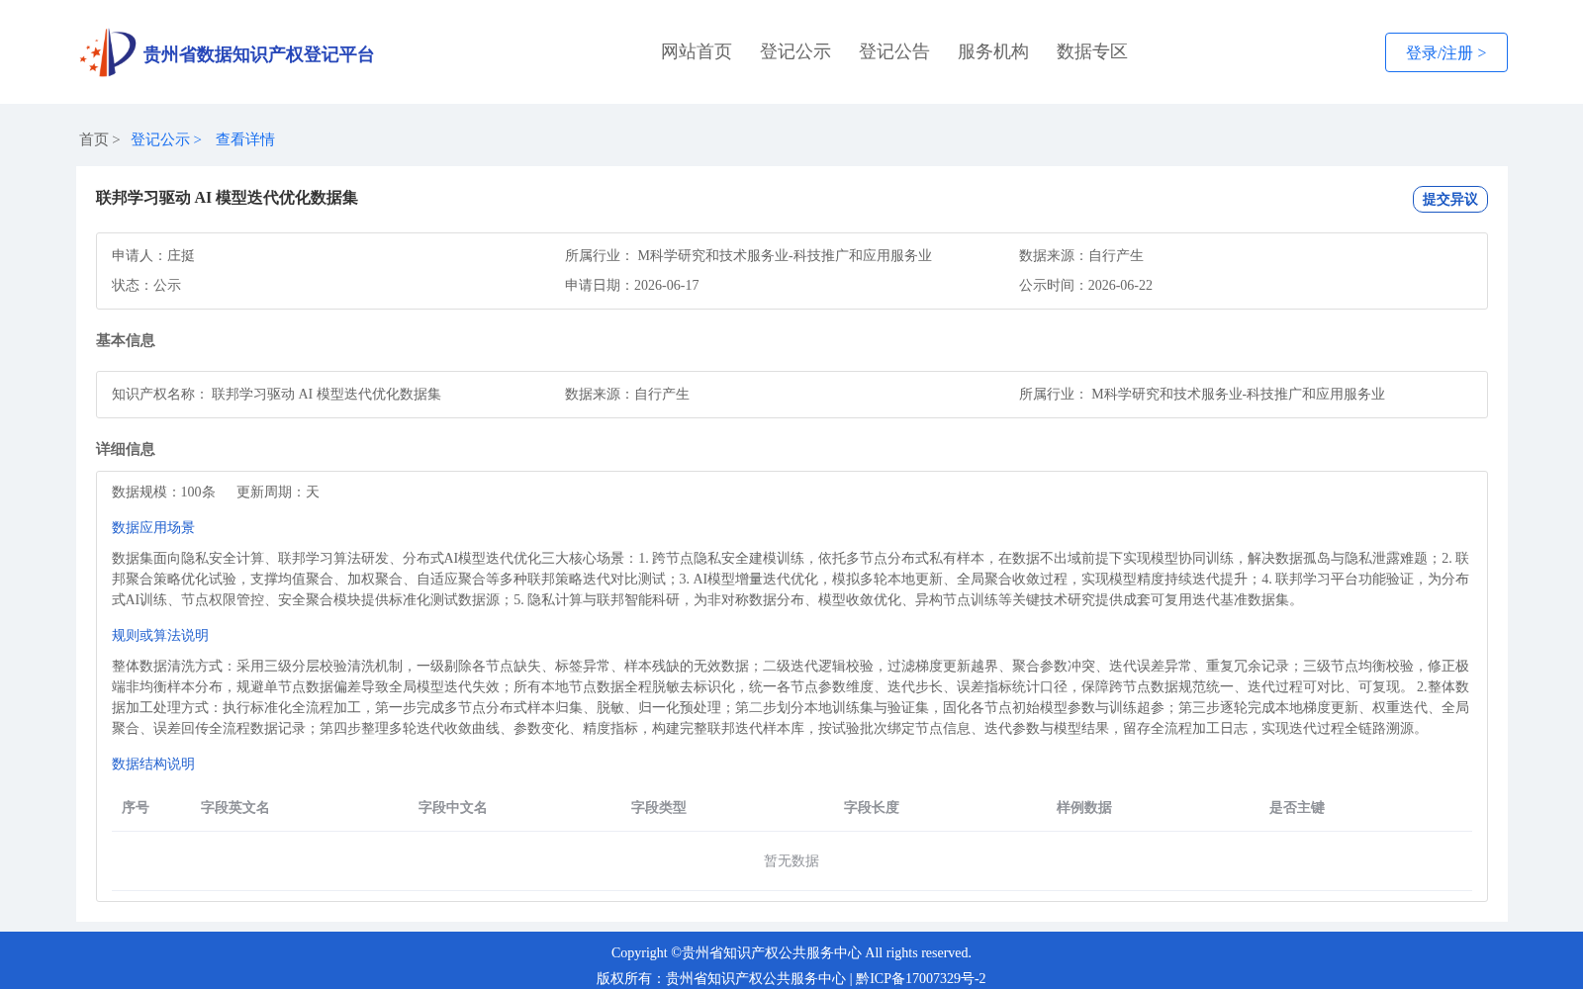
Task: Click the 规则或算法说明 subheading
Action: [160, 635]
